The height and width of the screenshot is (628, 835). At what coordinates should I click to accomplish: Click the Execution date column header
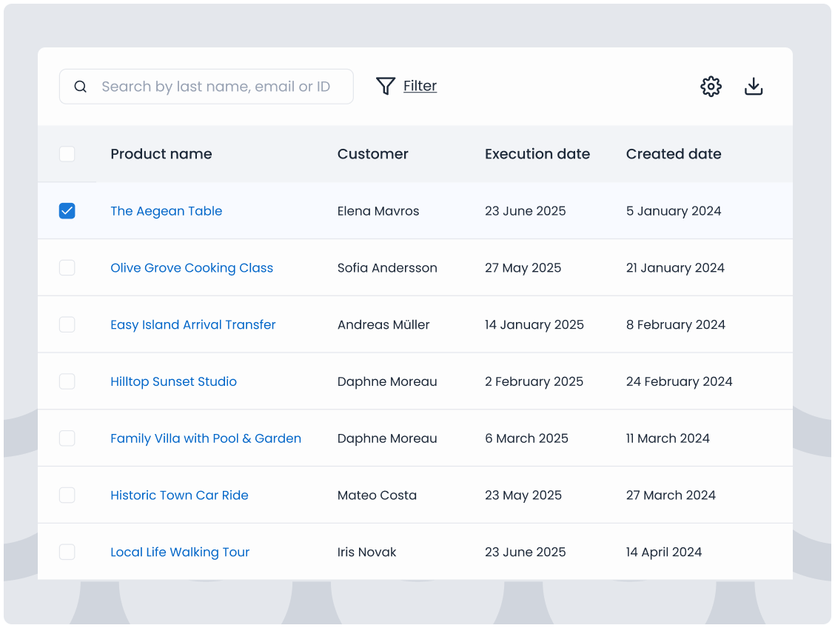[x=537, y=154]
